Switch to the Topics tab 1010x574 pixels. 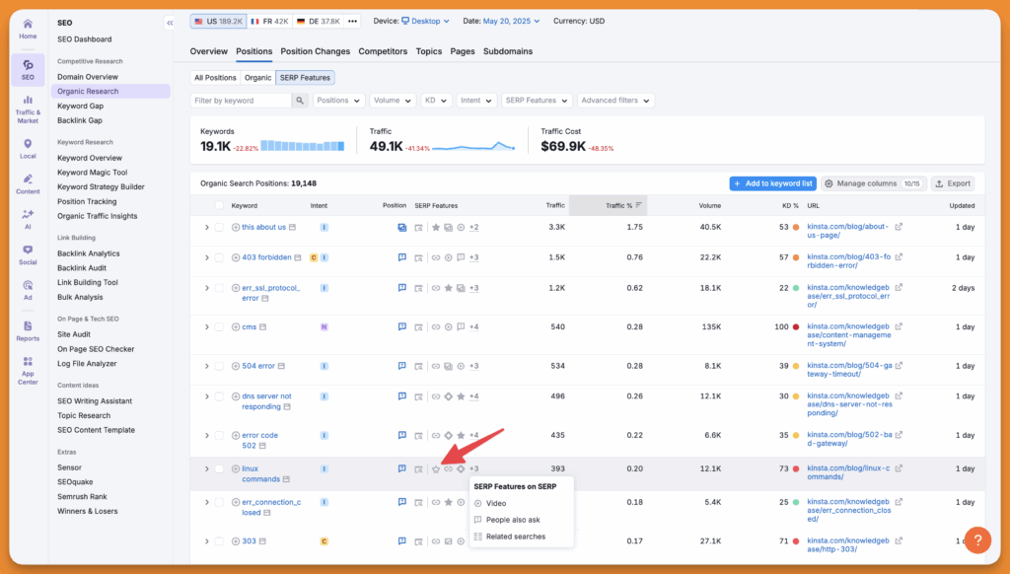(429, 51)
